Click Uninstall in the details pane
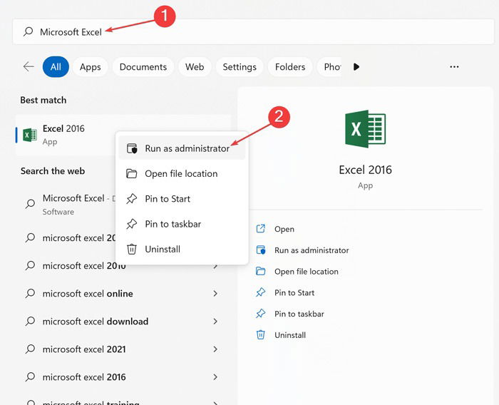This screenshot has height=405, width=499. 290,335
